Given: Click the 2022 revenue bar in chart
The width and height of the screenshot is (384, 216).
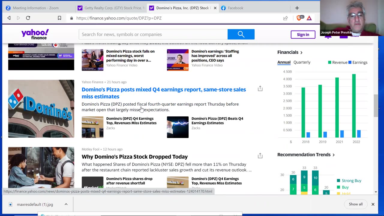Looking at the screenshot, I should (354, 106).
